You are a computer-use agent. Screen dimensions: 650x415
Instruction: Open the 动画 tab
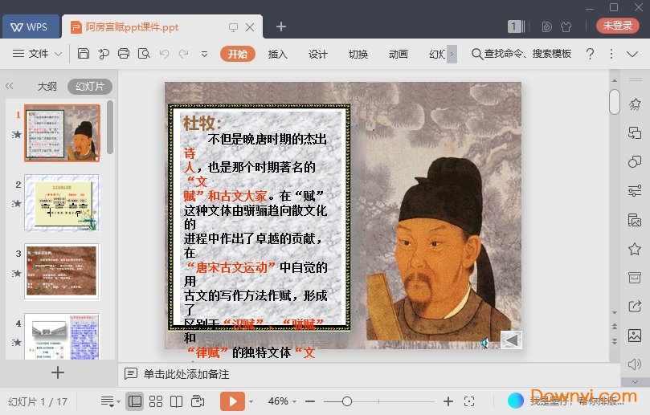point(399,54)
